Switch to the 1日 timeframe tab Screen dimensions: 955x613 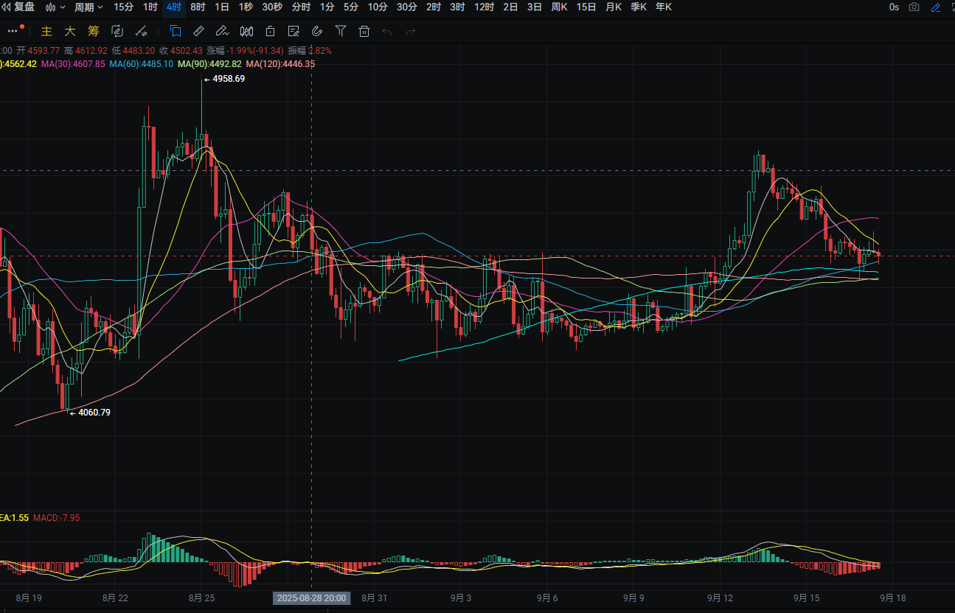tap(221, 7)
